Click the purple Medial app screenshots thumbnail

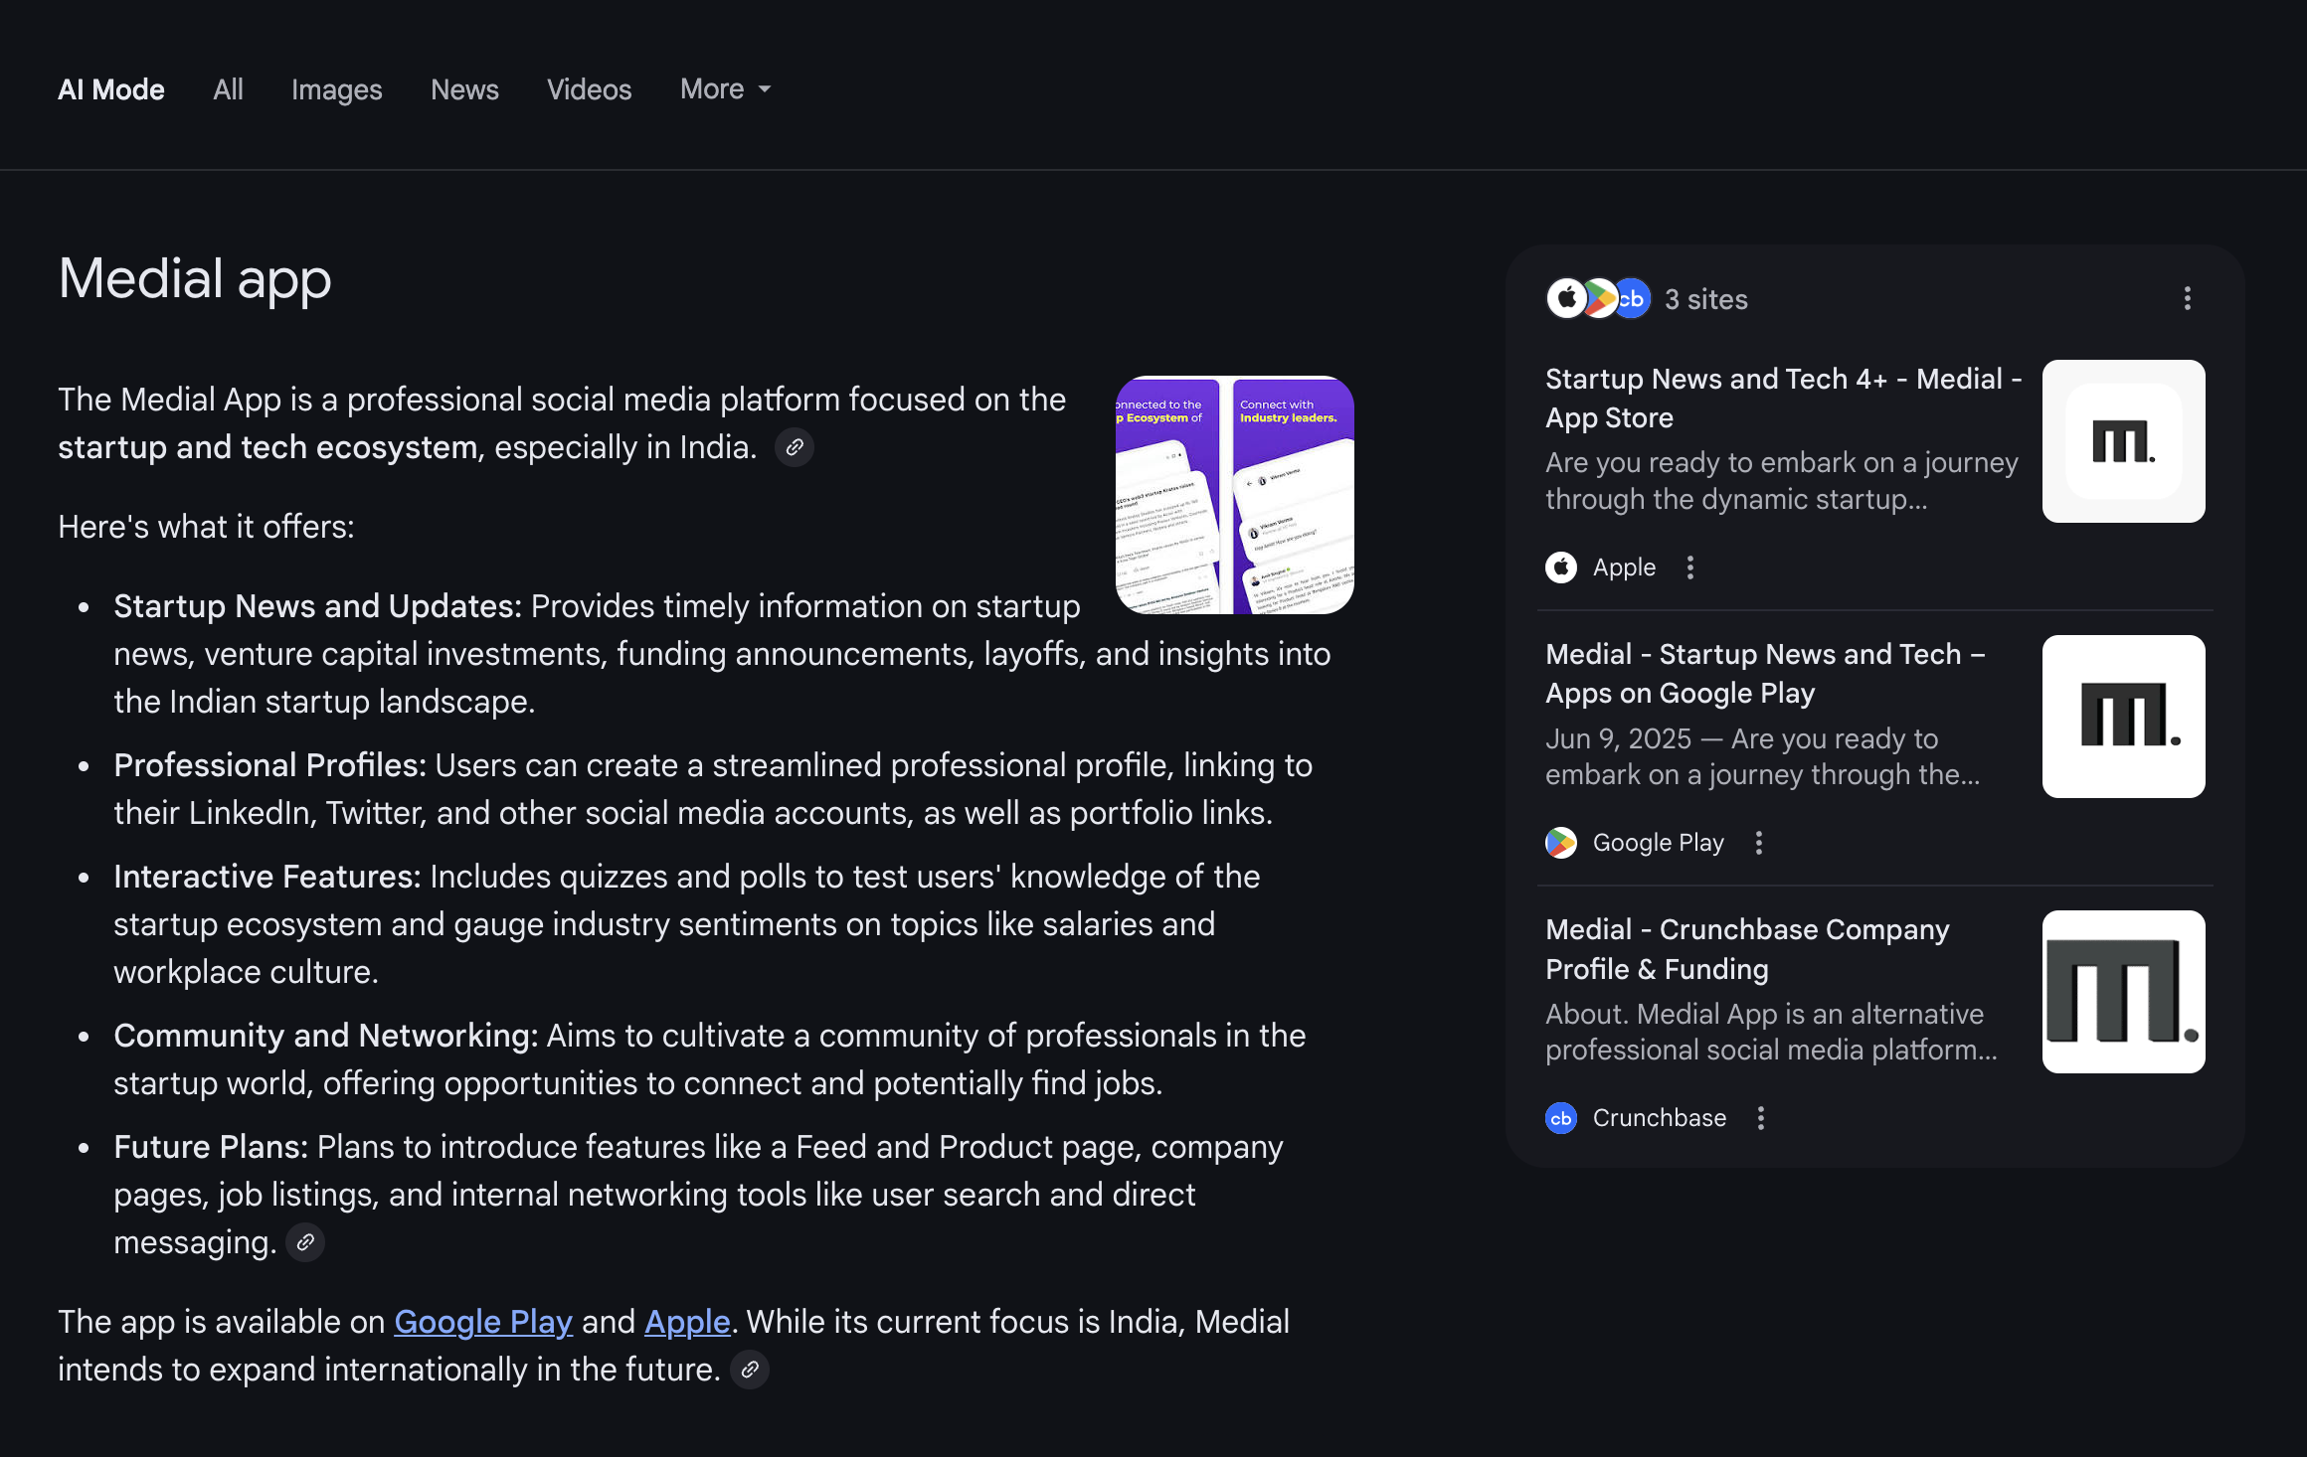point(1234,495)
